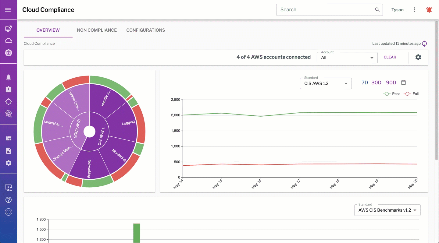Open the dashboard grid sidebar icon
The height and width of the screenshot is (243, 439).
[x=9, y=139]
